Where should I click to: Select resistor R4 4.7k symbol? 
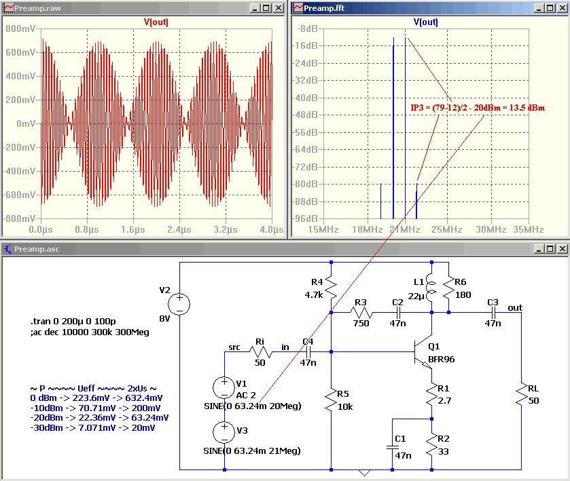tap(331, 288)
